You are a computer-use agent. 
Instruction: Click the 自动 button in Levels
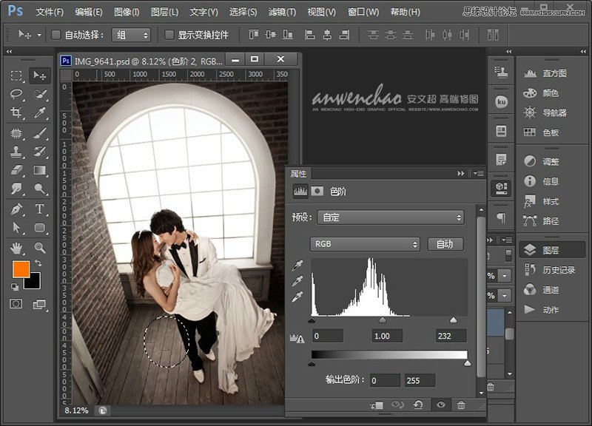pyautogui.click(x=445, y=243)
